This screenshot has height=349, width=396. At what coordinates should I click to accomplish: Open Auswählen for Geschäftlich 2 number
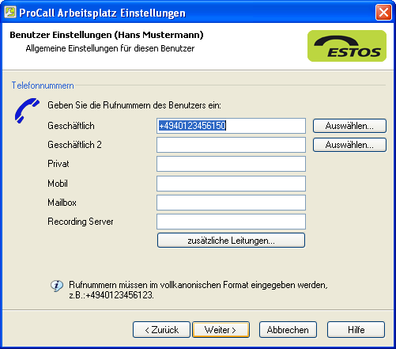(349, 145)
